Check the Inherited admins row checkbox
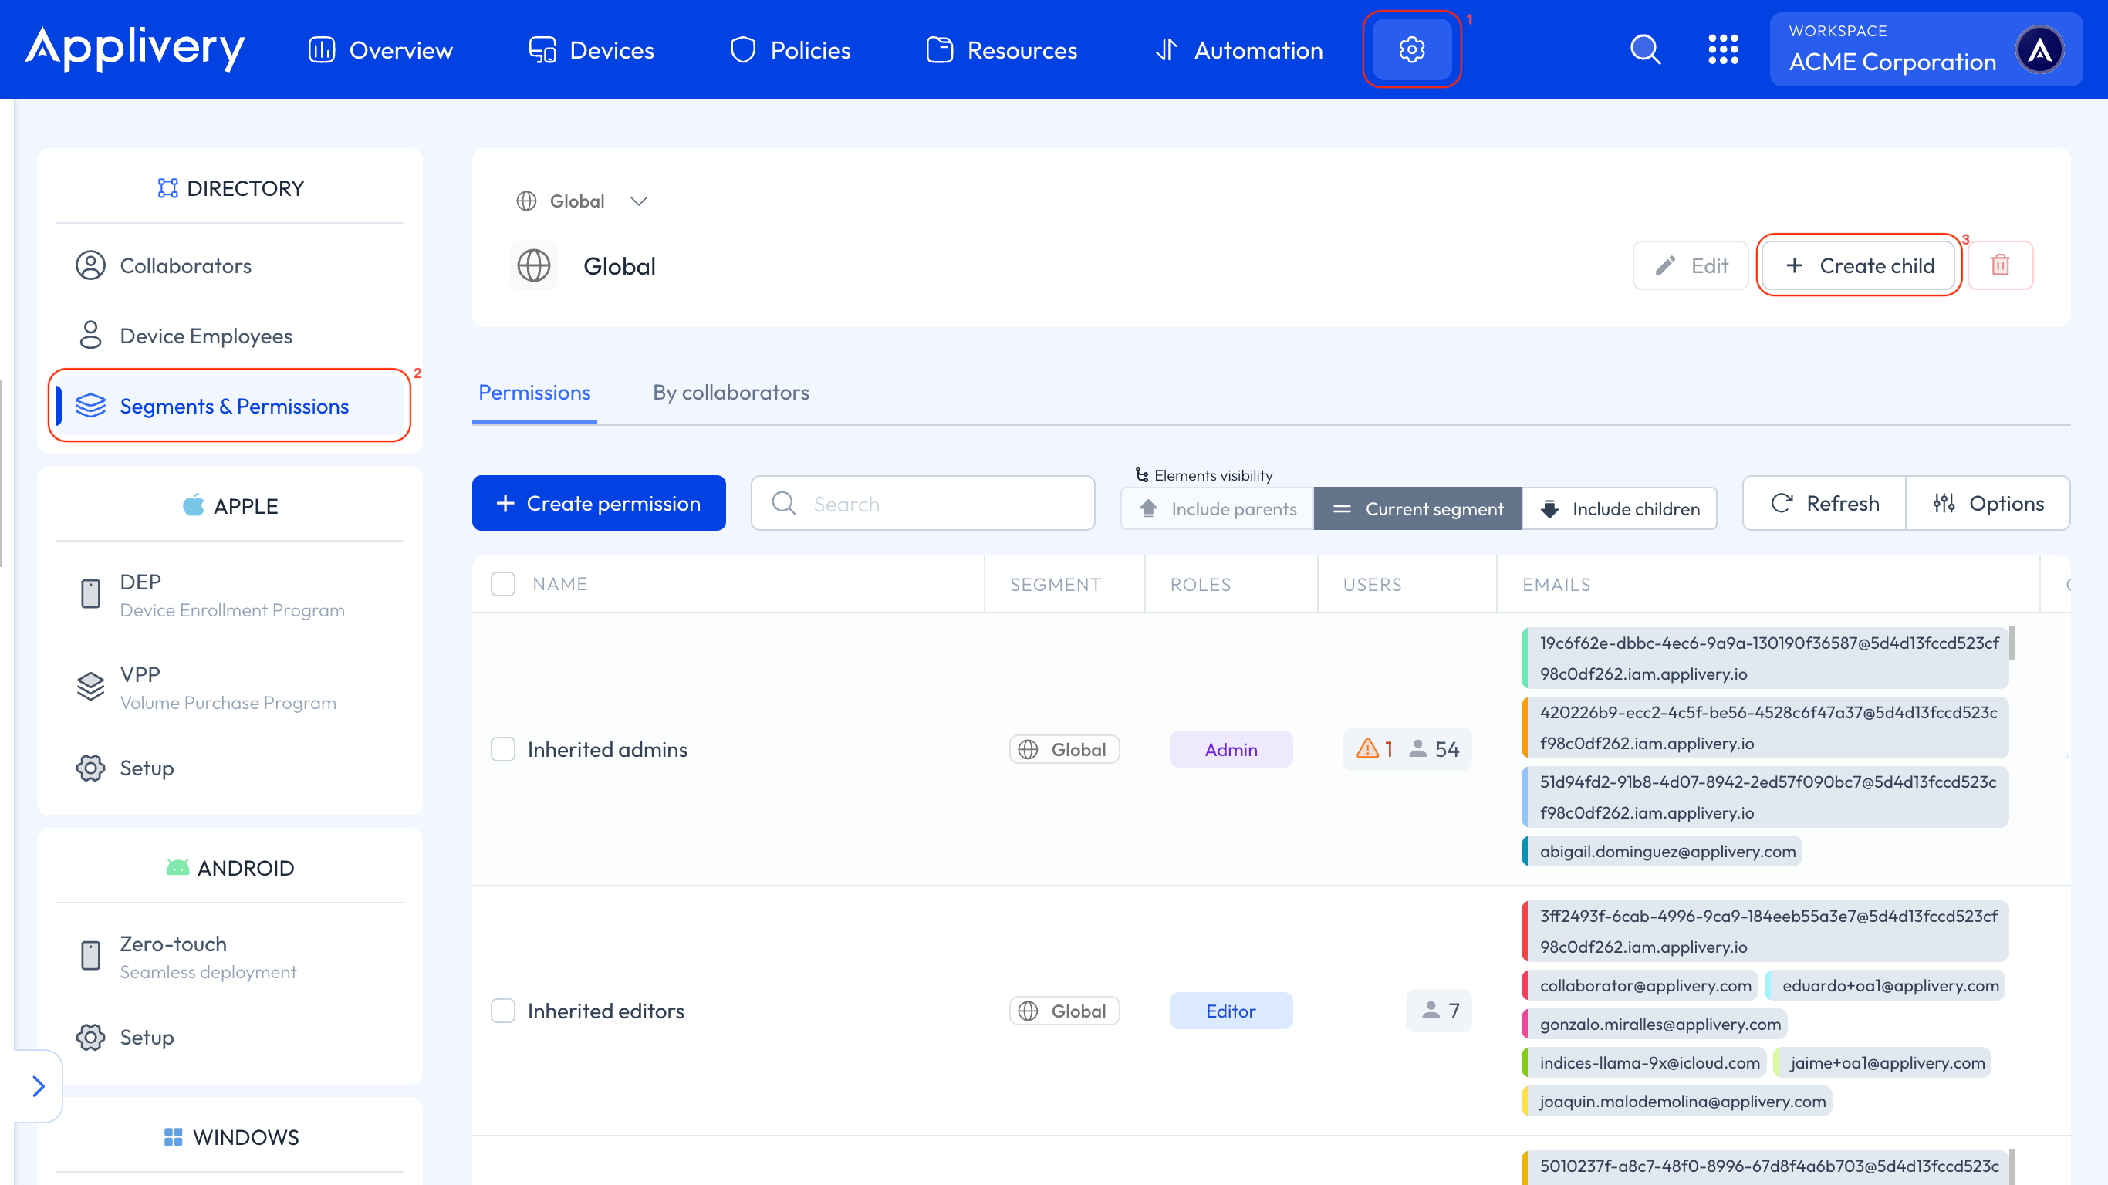 tap(502, 749)
